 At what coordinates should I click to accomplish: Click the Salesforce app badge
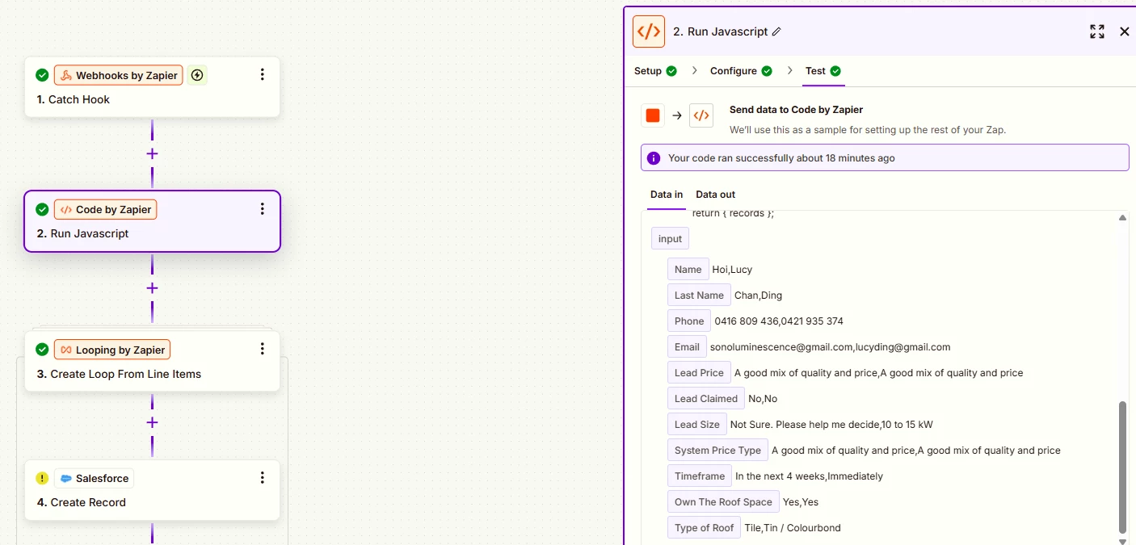click(94, 478)
